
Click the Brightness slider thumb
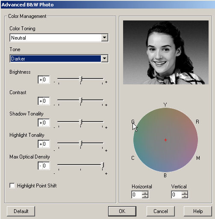[x=81, y=79]
